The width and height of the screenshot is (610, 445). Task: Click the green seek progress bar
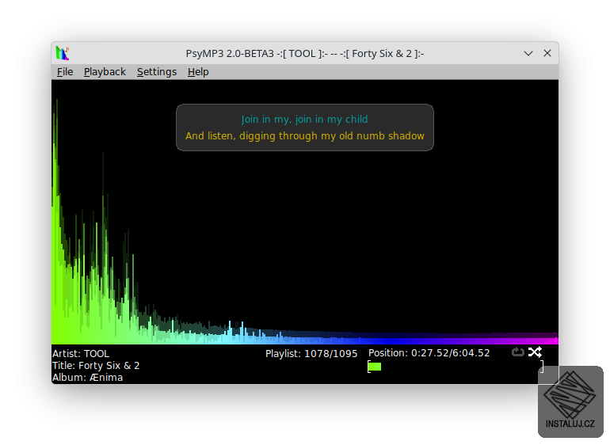coord(456,367)
